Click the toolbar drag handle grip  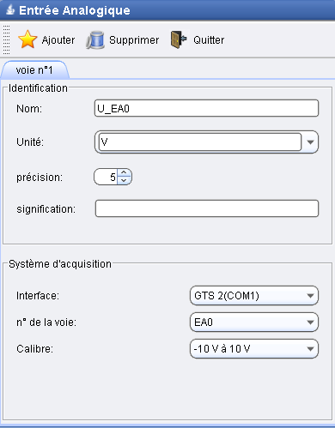tap(6, 39)
